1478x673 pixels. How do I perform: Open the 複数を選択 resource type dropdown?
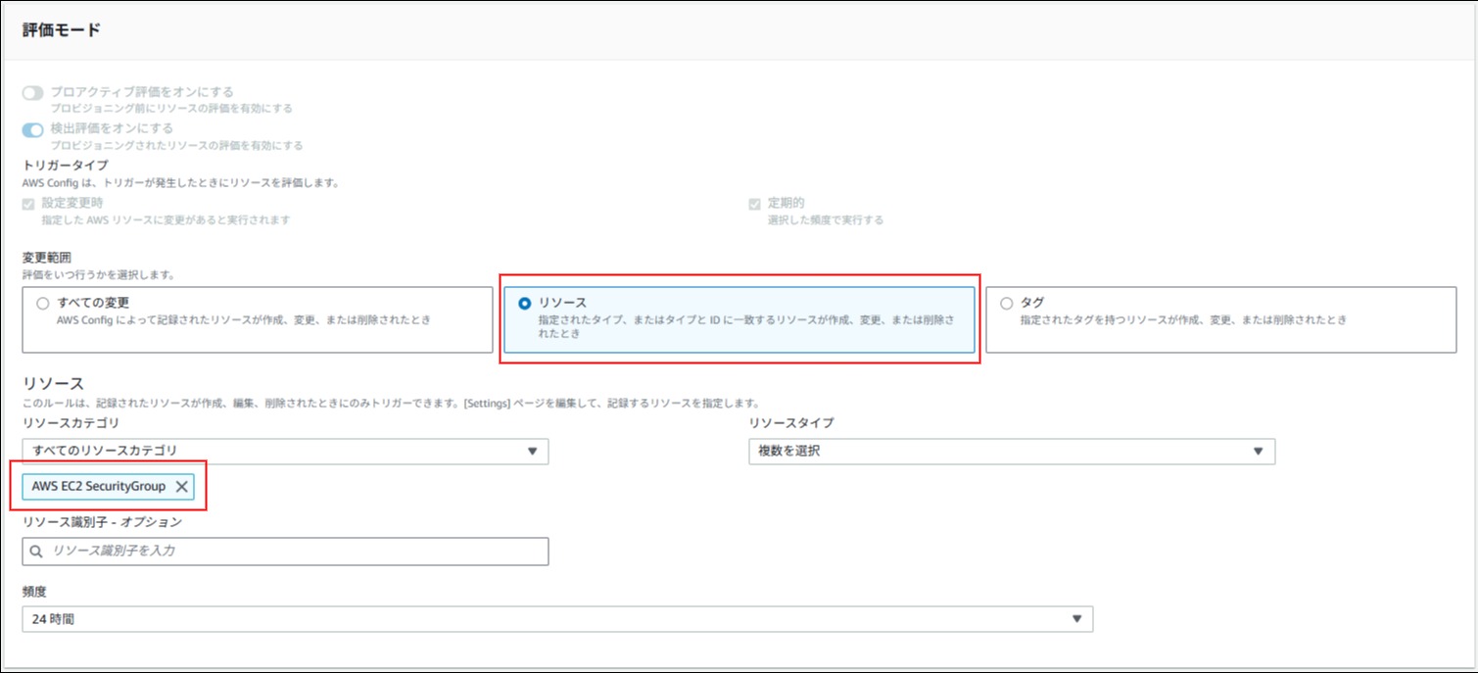[x=1009, y=452]
